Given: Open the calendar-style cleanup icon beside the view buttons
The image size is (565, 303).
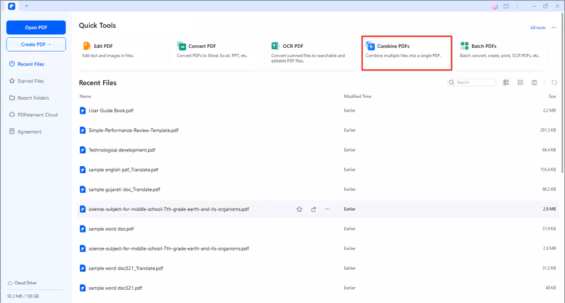Looking at the screenshot, I should tap(536, 82).
